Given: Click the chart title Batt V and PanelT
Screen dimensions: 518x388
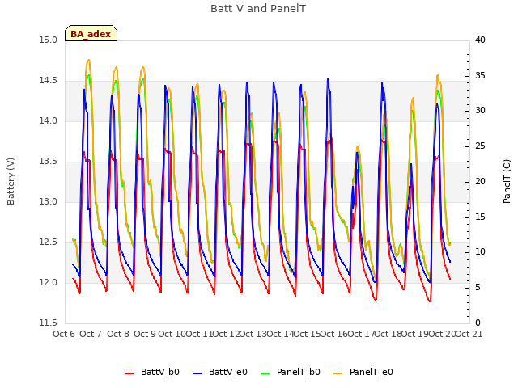Looking at the screenshot, I should [x=258, y=9].
